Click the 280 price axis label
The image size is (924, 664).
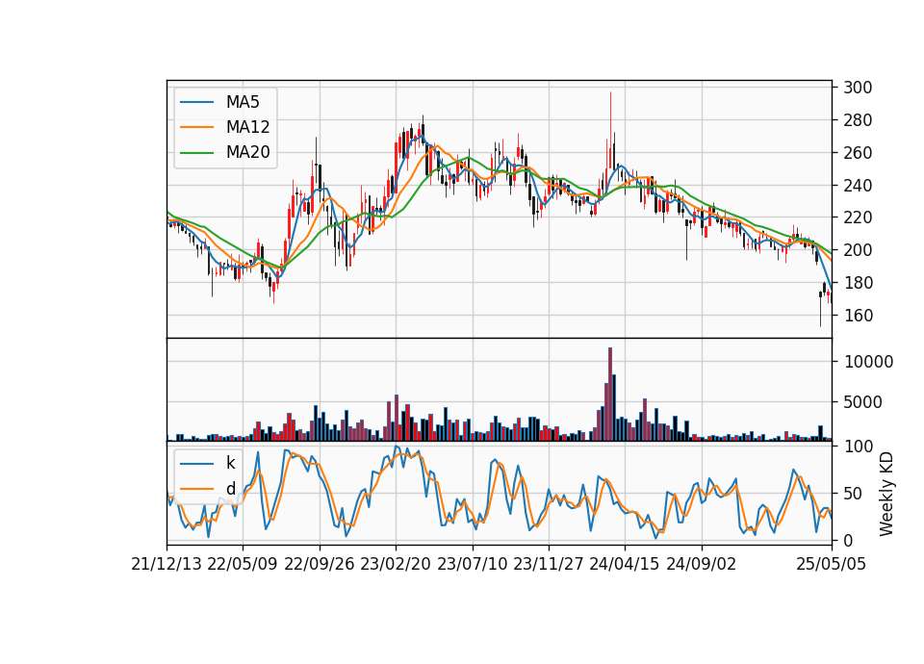pyautogui.click(x=858, y=120)
